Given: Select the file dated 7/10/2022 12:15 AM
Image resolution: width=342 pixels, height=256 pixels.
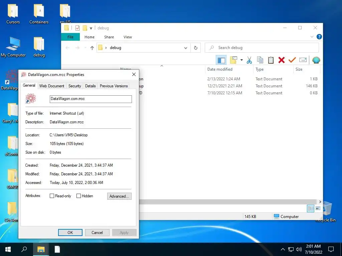Looking at the screenshot, I should tap(229, 93).
